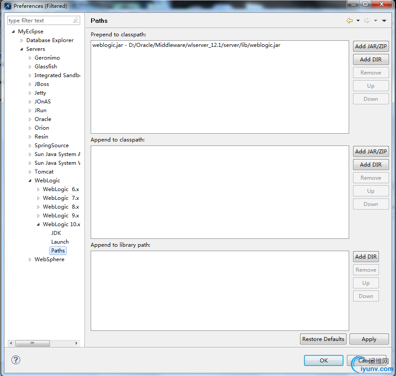
Task: Click Add DIR for library path
Action: pos(366,256)
